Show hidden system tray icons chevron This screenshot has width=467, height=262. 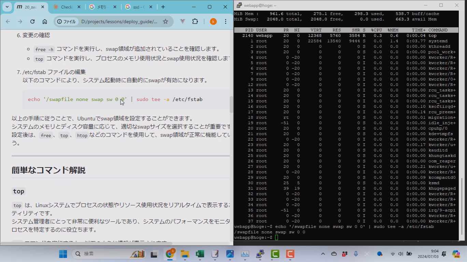click(323, 254)
